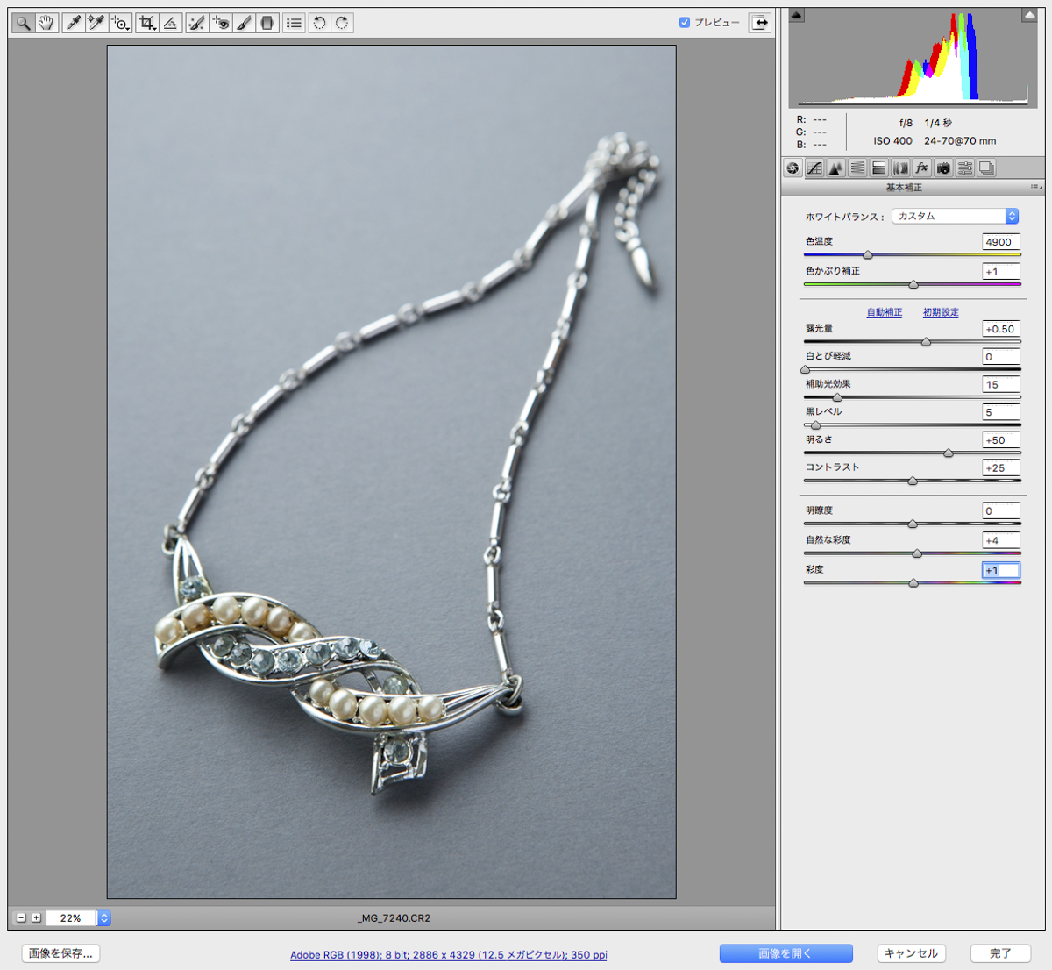The height and width of the screenshot is (970, 1052).
Task: Click the 自動補正 auto link
Action: pyautogui.click(x=884, y=312)
